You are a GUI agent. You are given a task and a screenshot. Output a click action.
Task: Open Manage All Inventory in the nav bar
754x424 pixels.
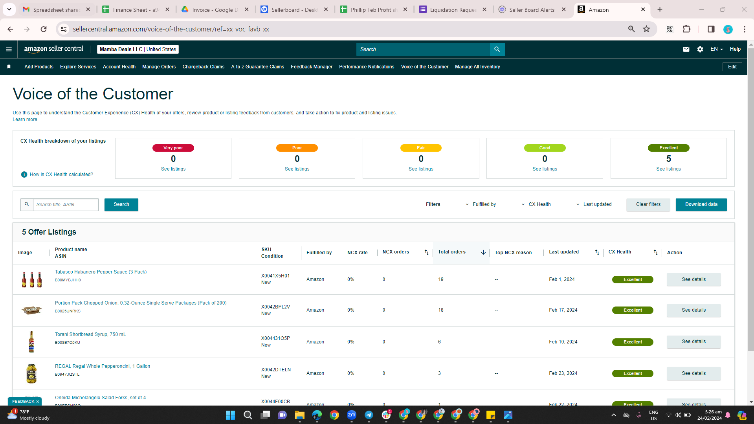477,67
